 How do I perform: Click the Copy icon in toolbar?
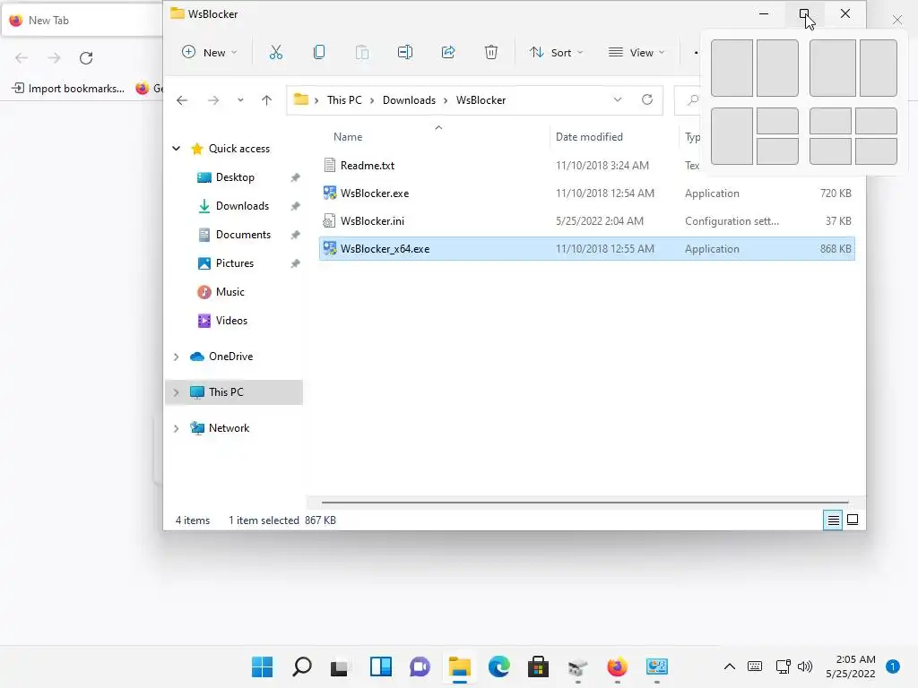319,52
